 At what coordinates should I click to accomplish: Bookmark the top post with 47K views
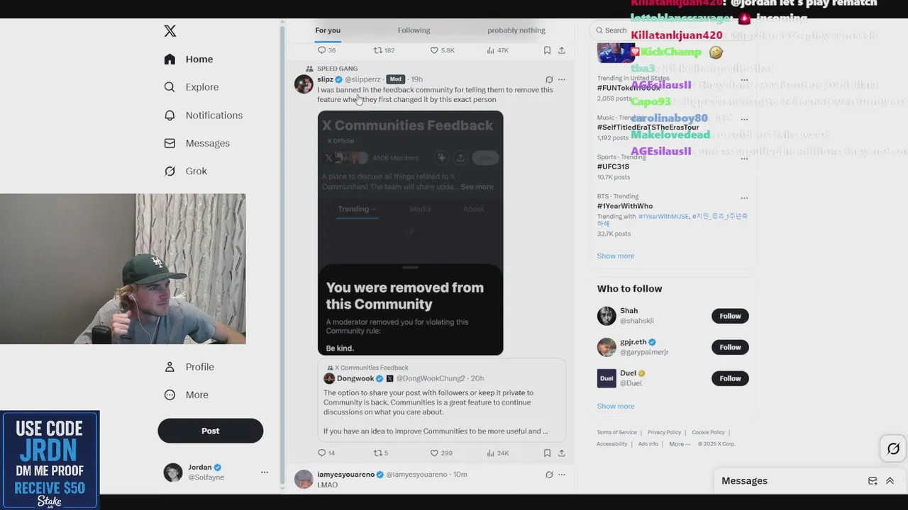[x=547, y=50]
